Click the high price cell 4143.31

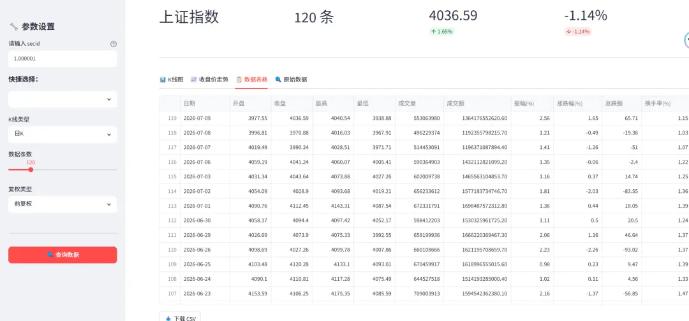click(x=333, y=206)
